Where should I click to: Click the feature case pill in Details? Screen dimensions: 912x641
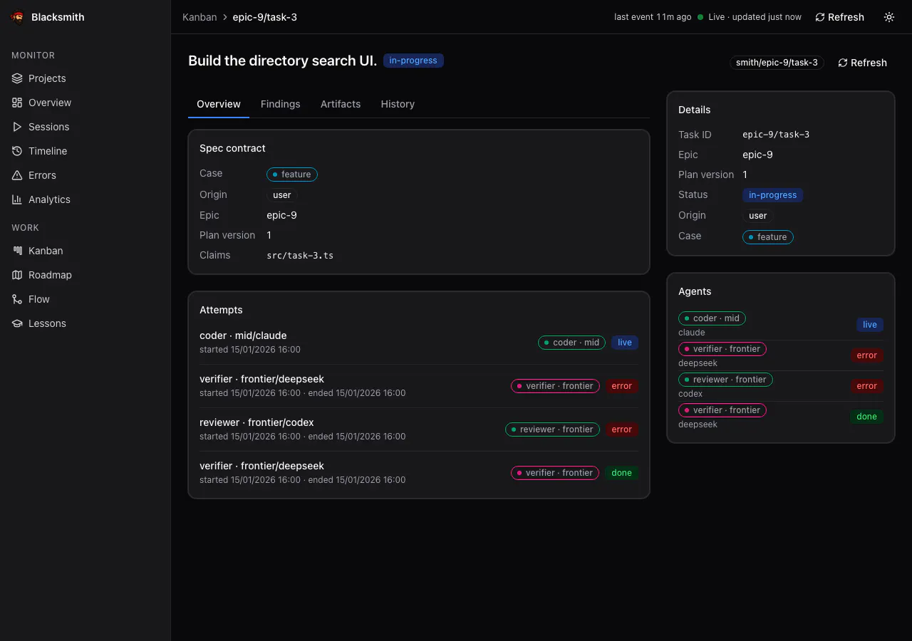(x=768, y=237)
